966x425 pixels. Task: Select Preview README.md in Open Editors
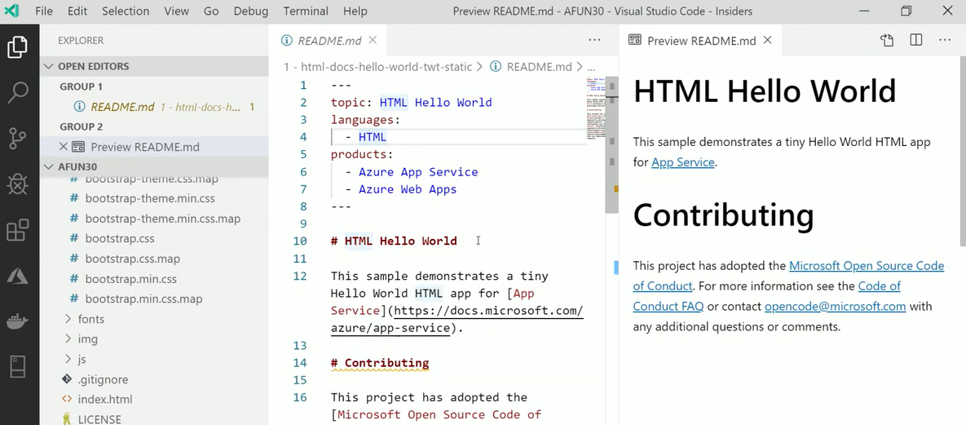tap(154, 147)
